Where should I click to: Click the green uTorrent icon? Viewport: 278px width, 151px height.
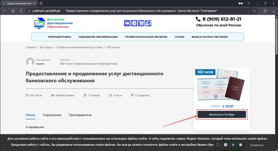pos(241,145)
